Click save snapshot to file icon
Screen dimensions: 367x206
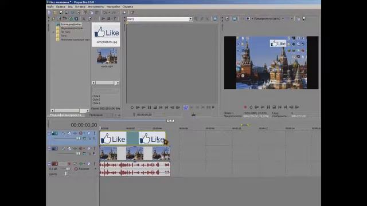coord(304,19)
